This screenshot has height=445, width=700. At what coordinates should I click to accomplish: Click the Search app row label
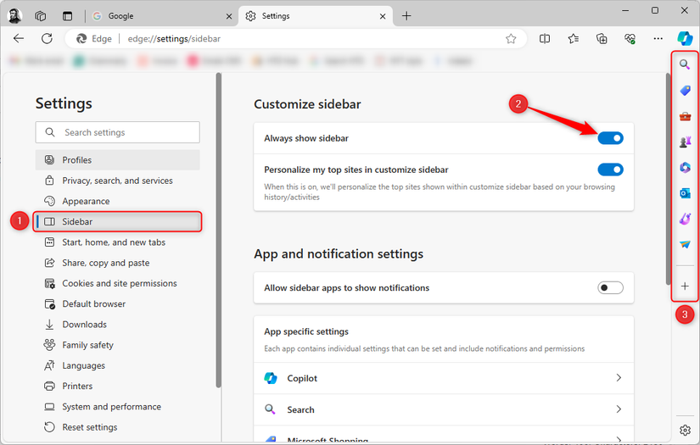point(300,409)
